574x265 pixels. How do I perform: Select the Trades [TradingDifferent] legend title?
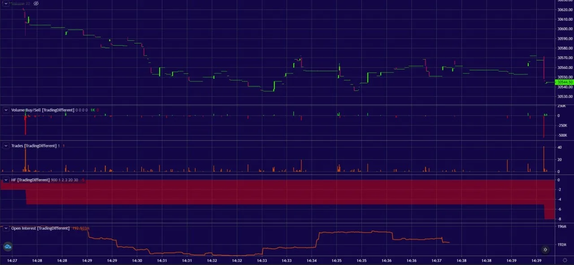34,145
